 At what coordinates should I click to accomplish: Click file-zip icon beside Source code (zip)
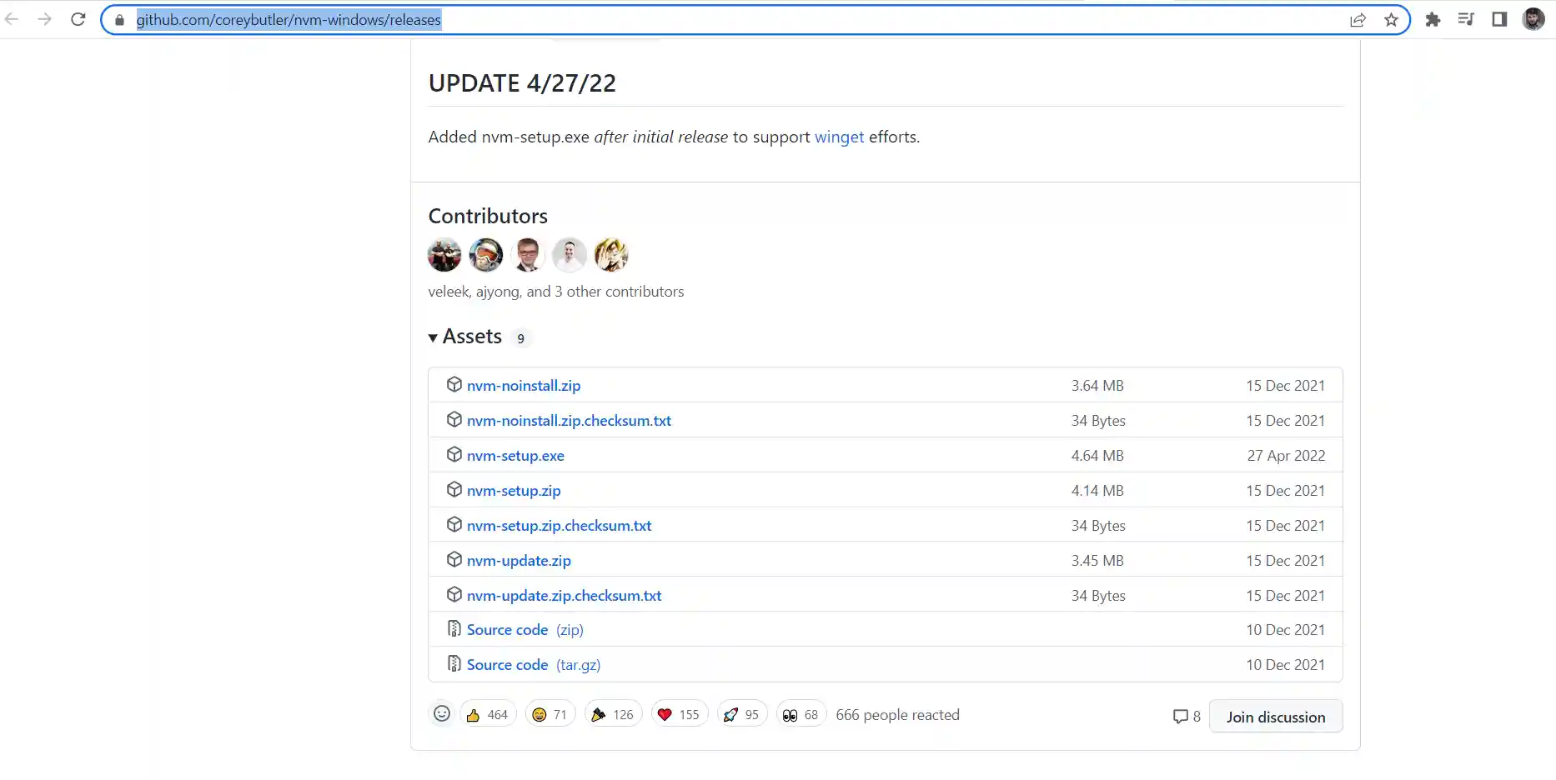point(454,628)
